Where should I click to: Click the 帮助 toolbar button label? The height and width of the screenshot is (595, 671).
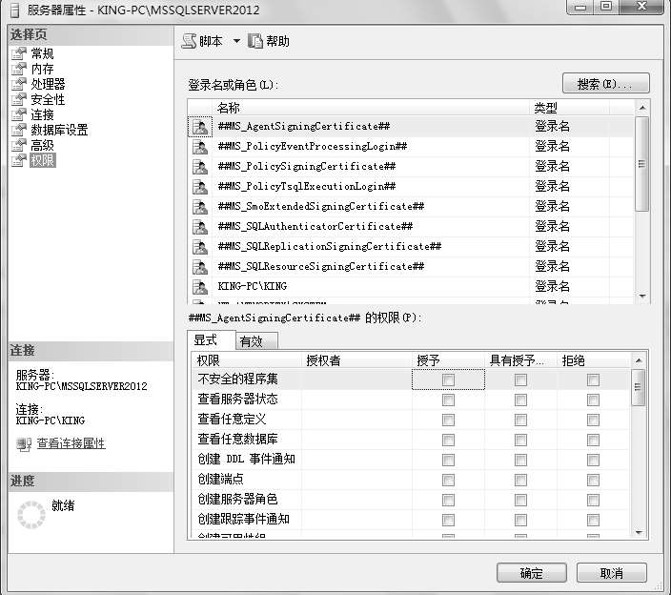click(277, 41)
